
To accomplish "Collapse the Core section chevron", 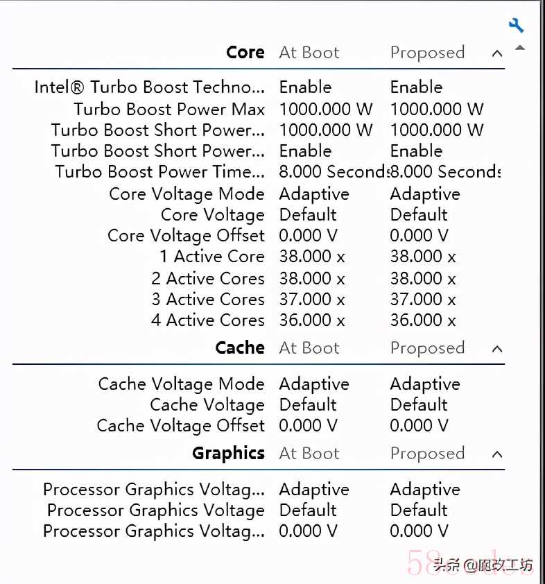I will click(497, 53).
